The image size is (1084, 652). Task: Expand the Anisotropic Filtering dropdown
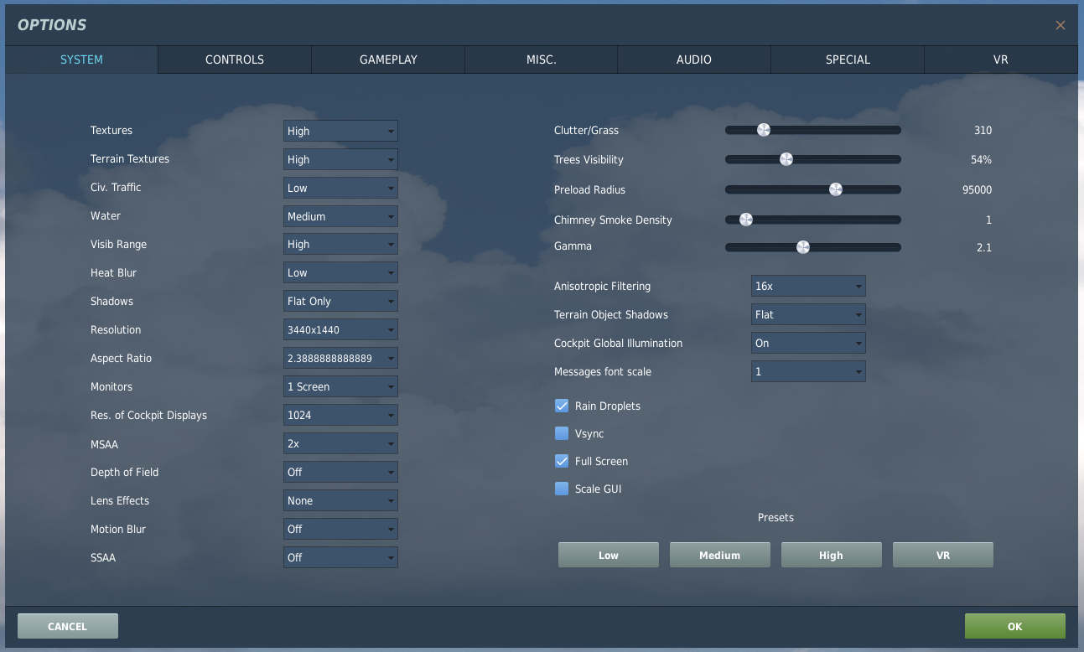[808, 286]
